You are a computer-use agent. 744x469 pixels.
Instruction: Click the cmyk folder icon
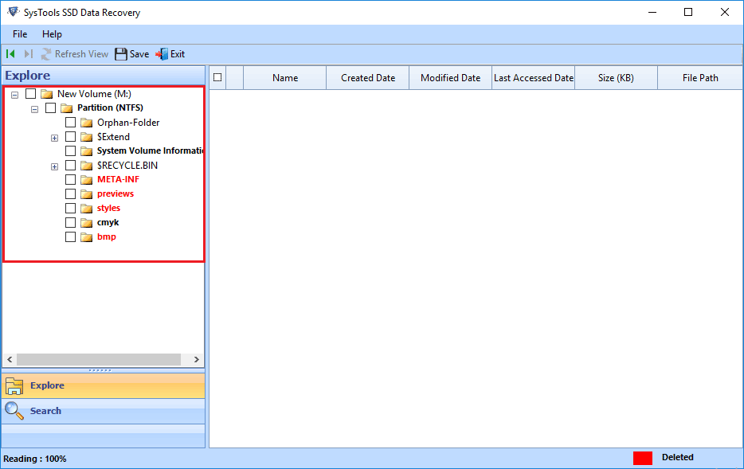pyautogui.click(x=86, y=222)
